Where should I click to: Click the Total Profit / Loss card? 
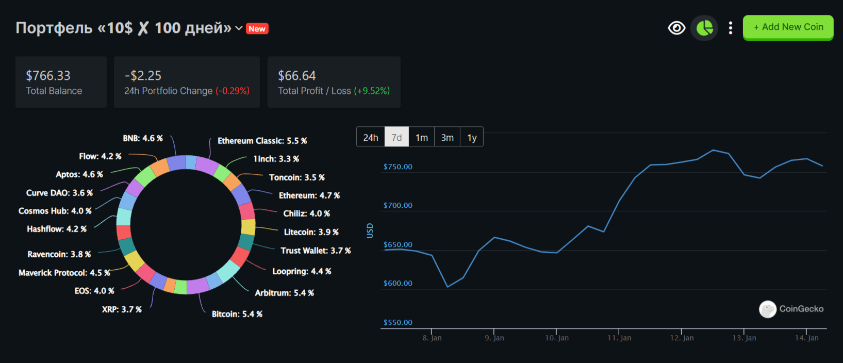334,82
